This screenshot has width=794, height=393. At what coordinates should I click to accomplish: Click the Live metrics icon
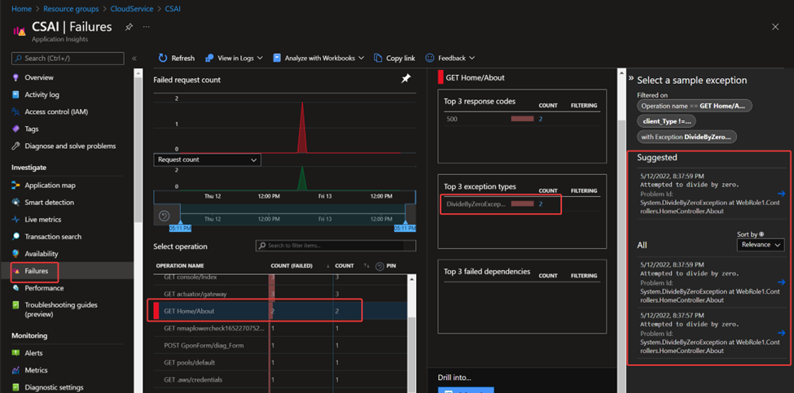15,220
